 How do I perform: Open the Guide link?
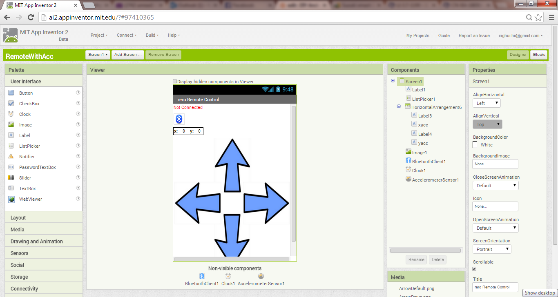444,35
